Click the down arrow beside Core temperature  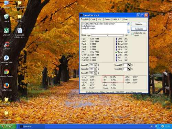(x=116, y=60)
